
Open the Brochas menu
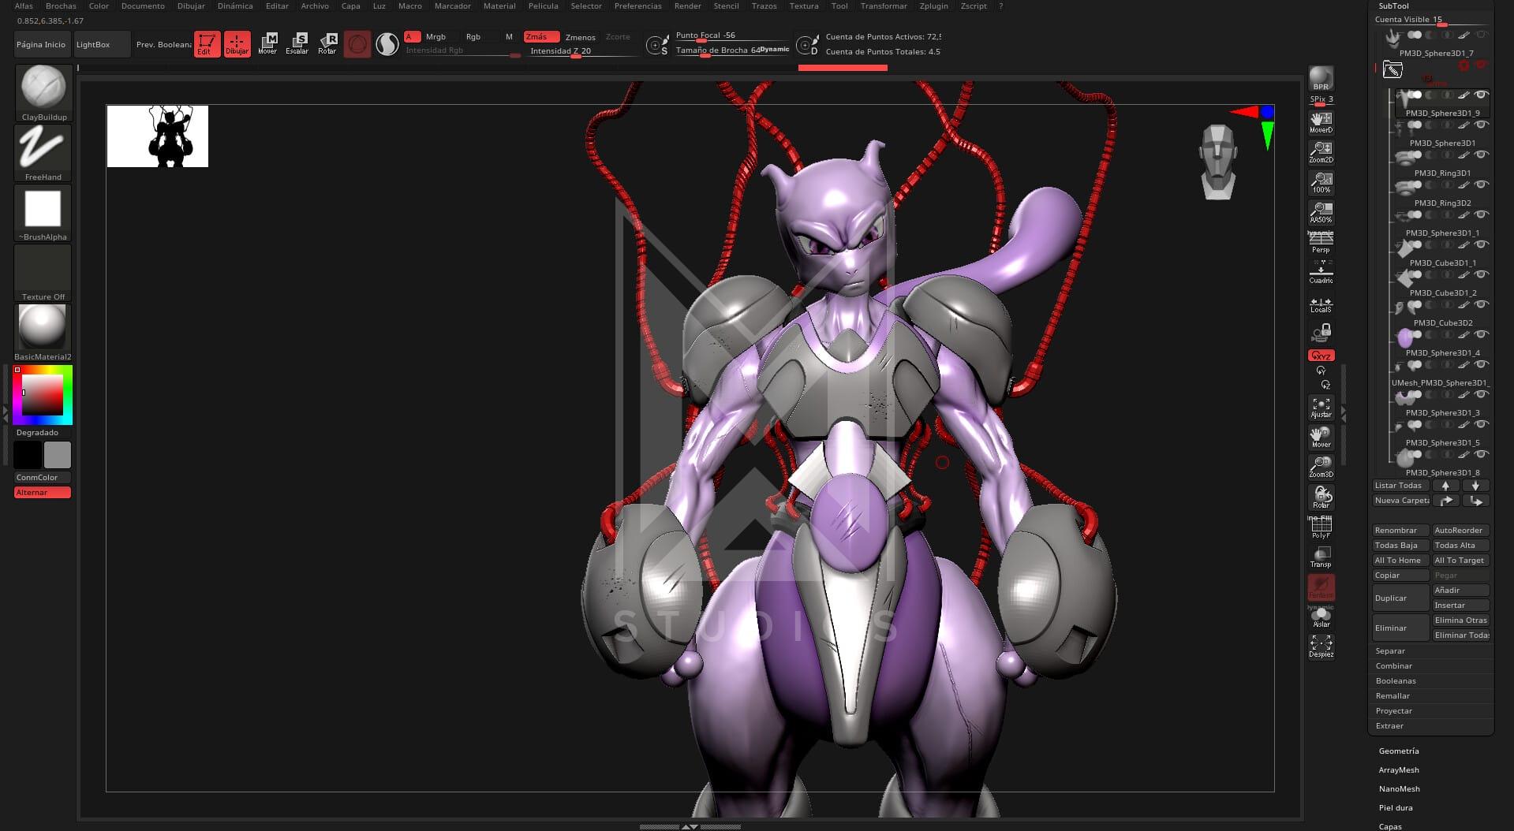click(x=61, y=6)
